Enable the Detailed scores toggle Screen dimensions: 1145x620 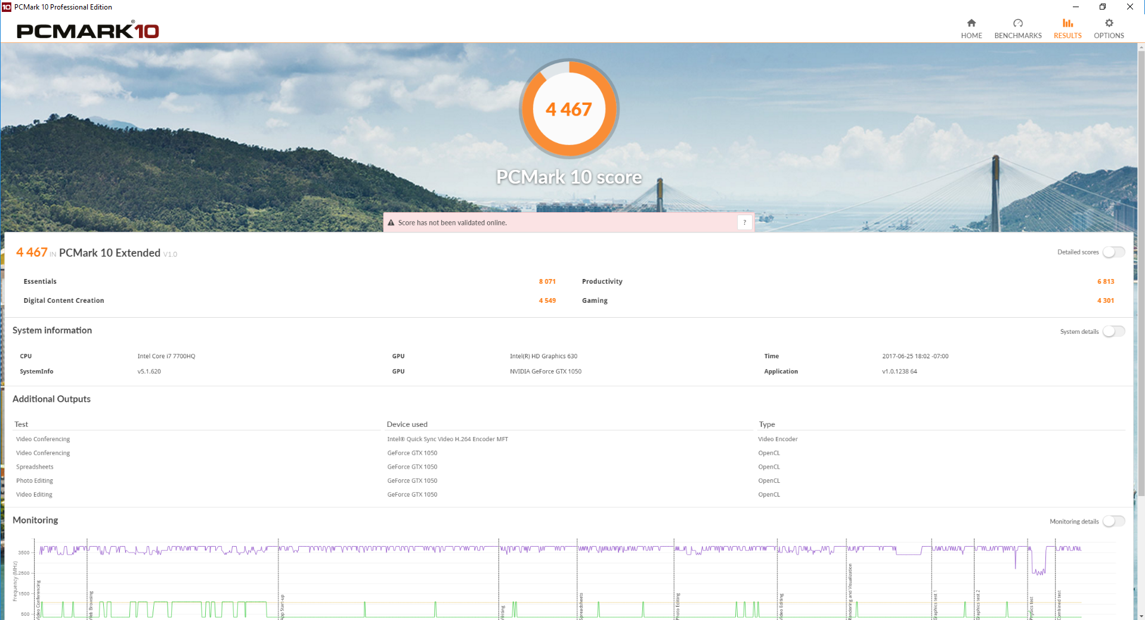point(1113,252)
